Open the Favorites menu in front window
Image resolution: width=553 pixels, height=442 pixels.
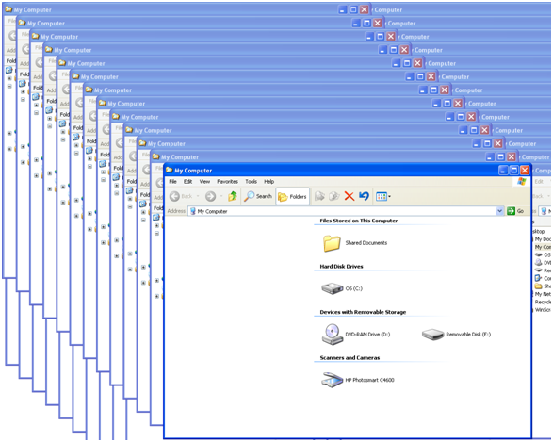click(227, 182)
